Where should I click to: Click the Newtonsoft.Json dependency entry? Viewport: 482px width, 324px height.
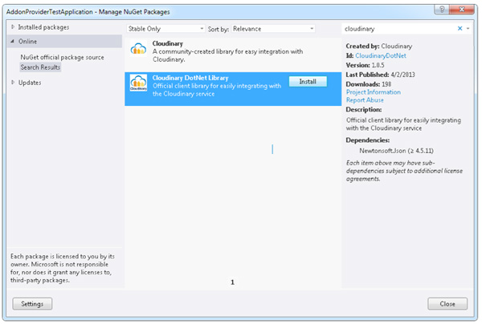[x=396, y=151]
